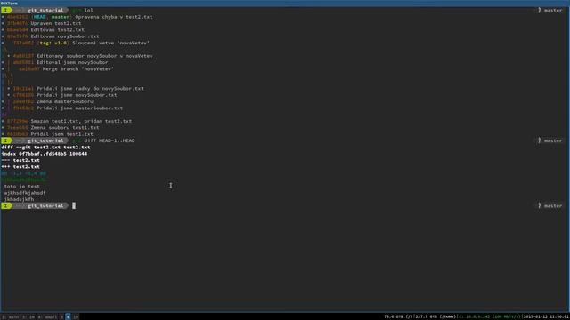Click "Zmena souboru test1.txt" commit line
This screenshot has width=570, height=320.
click(x=50, y=128)
